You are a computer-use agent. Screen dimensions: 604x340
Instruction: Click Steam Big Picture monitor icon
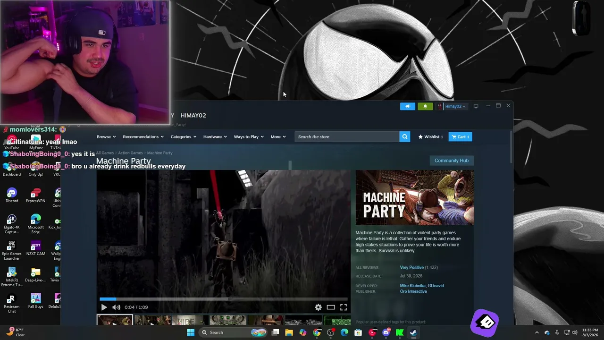[476, 106]
